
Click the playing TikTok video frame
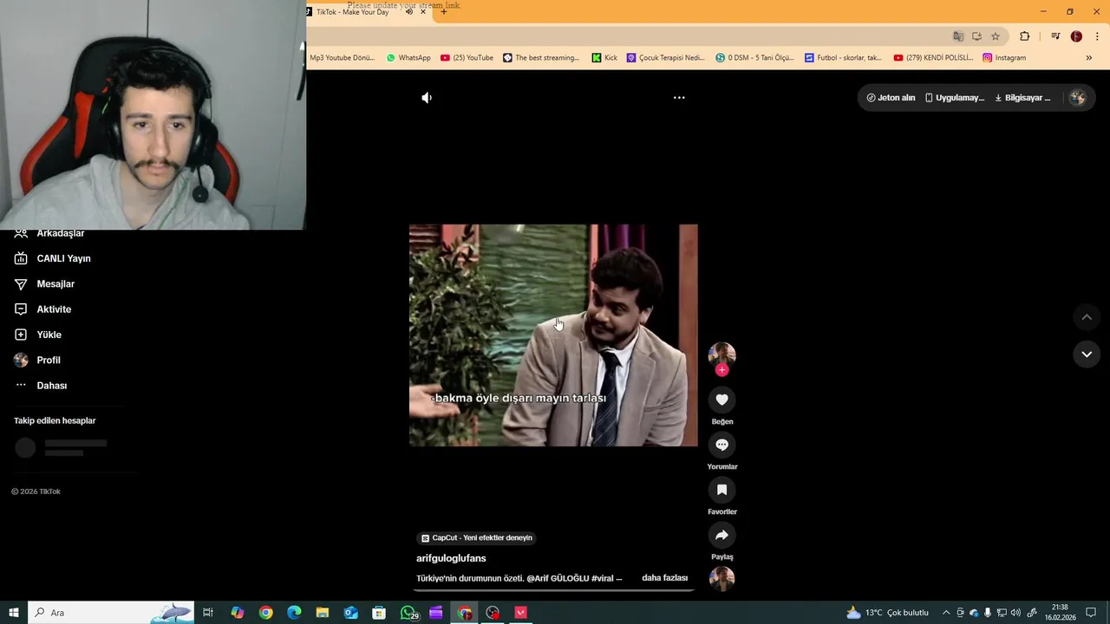553,335
